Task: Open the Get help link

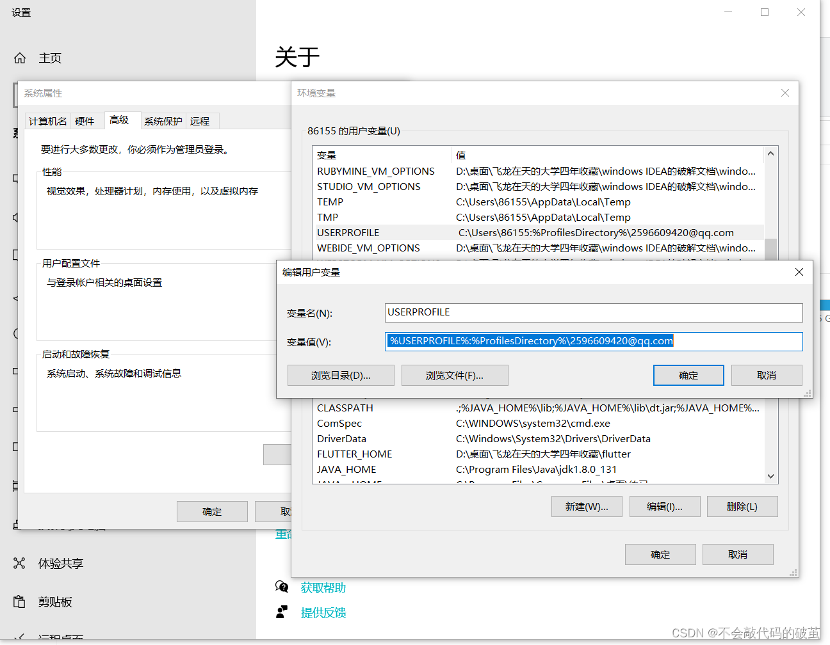Action: (323, 587)
